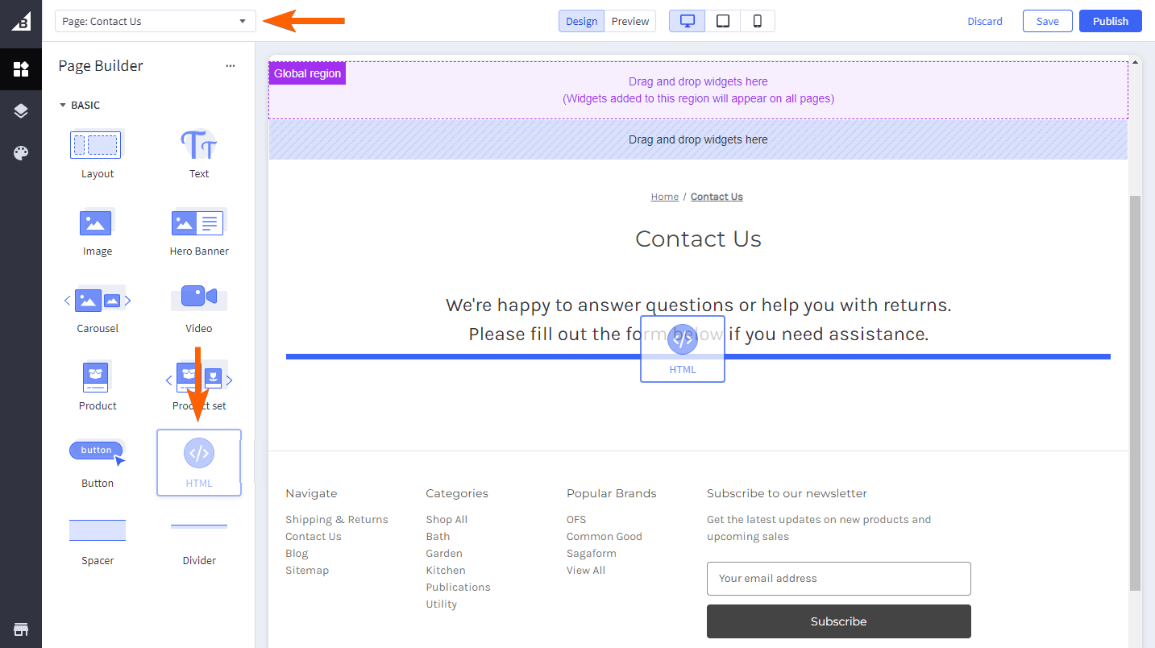1155x648 pixels.
Task: Click the Home breadcrumb link
Action: pos(664,197)
